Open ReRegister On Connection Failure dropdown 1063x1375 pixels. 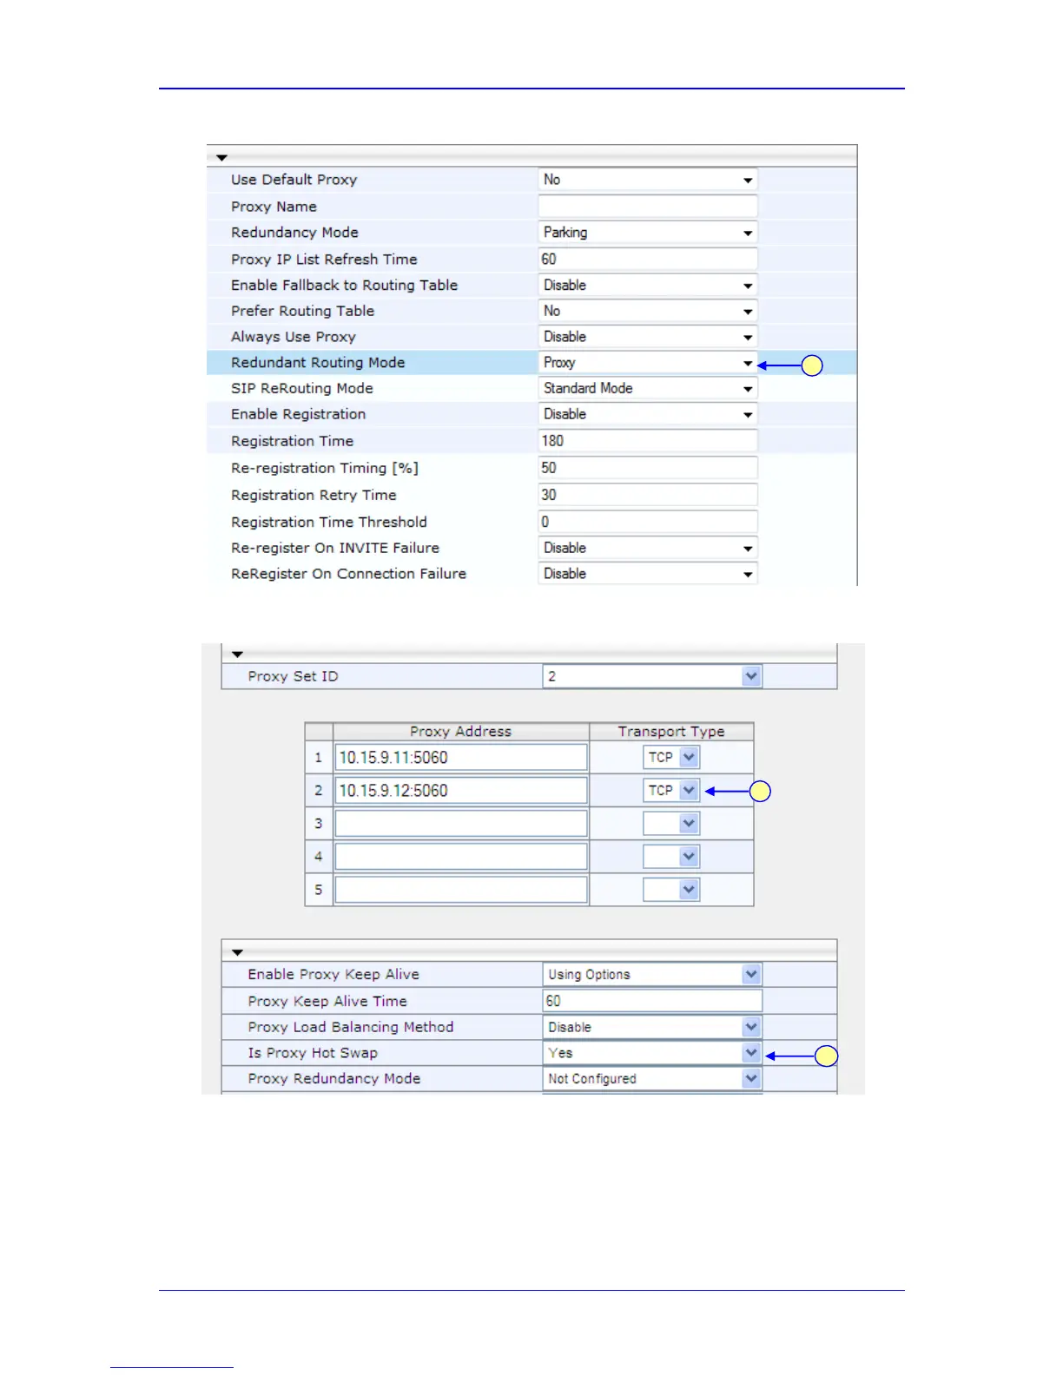point(648,574)
